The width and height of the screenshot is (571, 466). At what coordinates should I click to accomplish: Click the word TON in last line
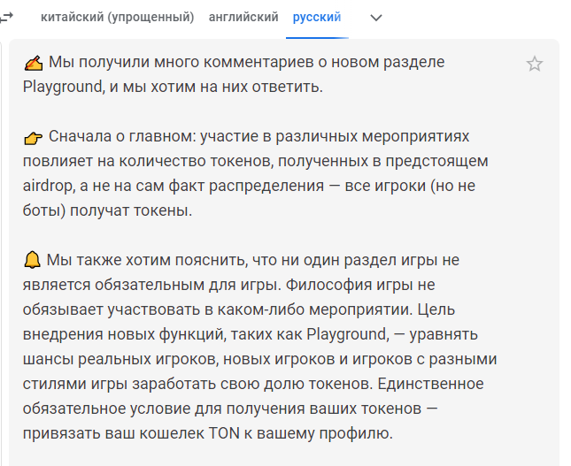(x=224, y=433)
